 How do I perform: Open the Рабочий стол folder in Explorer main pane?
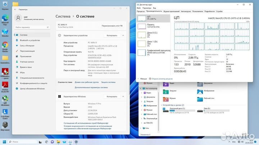[x=206, y=99]
